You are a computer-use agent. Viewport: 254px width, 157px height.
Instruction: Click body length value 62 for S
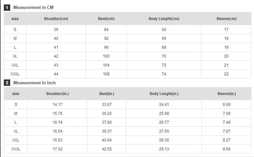(x=164, y=30)
